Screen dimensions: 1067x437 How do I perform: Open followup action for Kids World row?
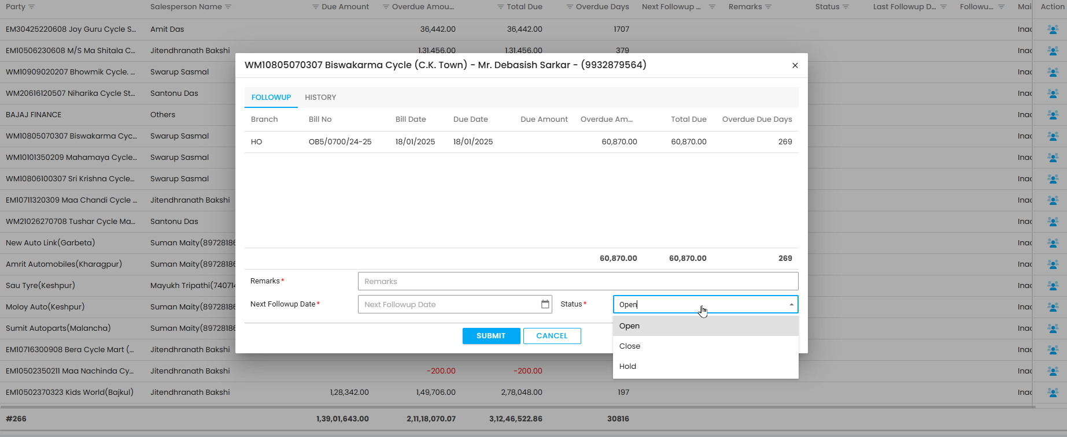click(1053, 393)
